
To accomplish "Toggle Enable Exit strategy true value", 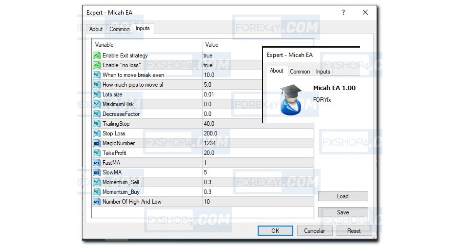I will (208, 56).
